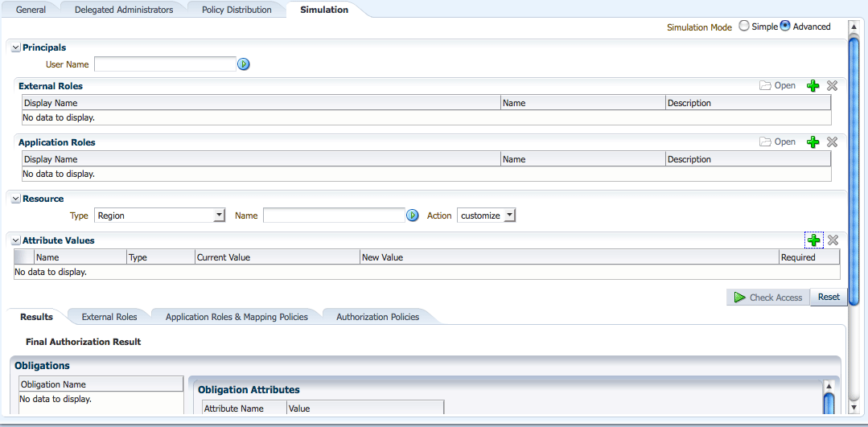Click Attribute Values Current Value column header
This screenshot has width=868, height=427.
278,257
